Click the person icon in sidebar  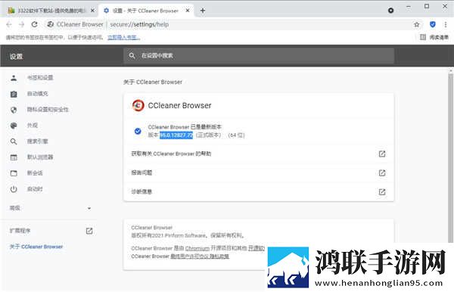14,78
